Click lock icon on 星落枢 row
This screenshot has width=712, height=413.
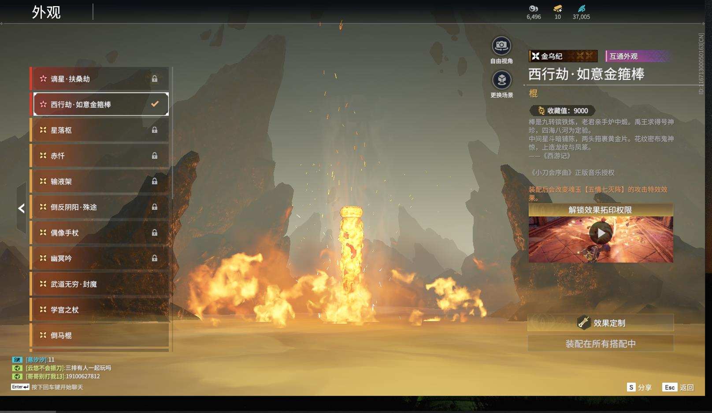point(155,130)
